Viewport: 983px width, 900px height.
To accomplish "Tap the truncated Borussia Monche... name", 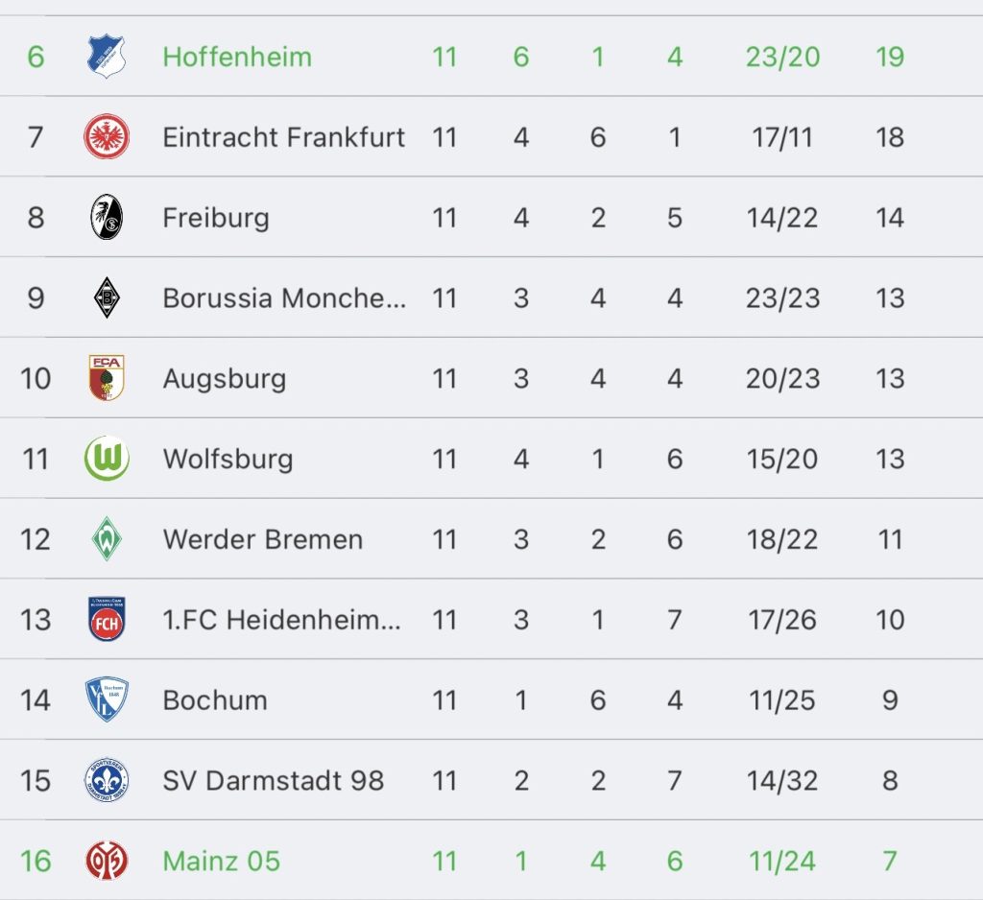I will [x=284, y=297].
